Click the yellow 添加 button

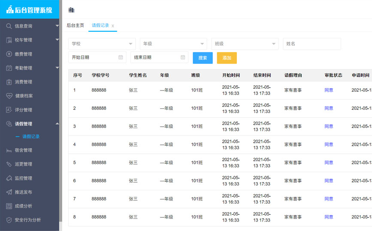(x=227, y=58)
